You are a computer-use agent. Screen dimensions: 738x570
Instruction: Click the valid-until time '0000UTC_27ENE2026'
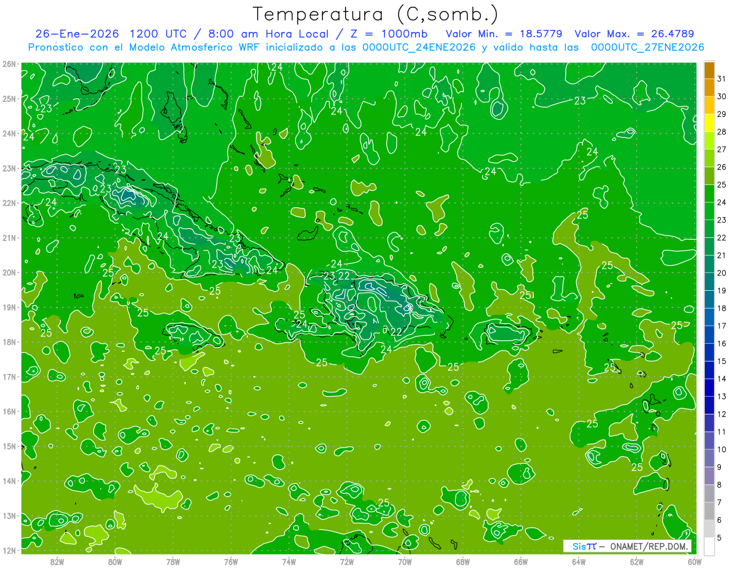tap(647, 47)
